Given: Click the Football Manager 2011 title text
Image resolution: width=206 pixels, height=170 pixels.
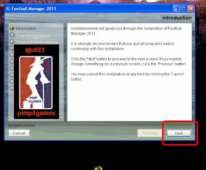Looking at the screenshot, I should pos(34,9).
